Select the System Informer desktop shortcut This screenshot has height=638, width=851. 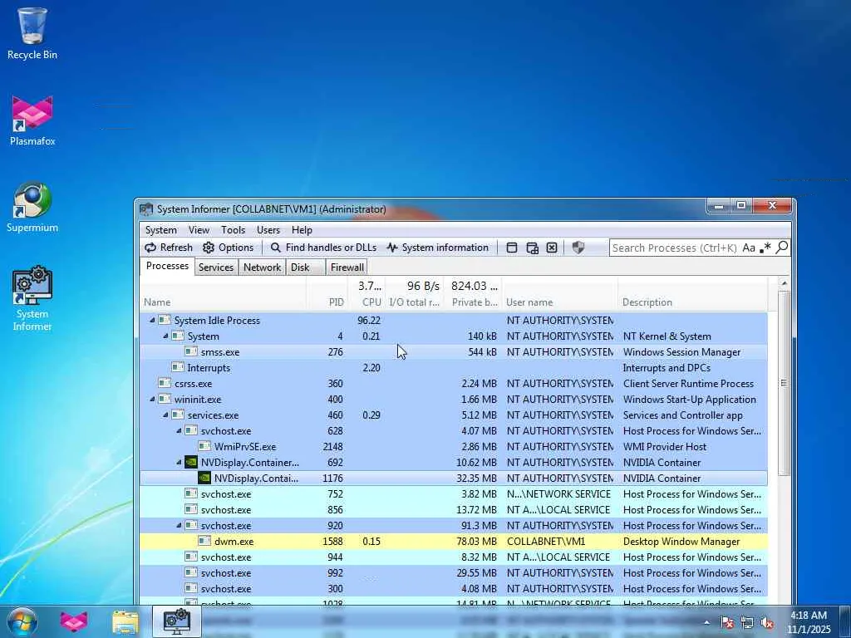(32, 298)
